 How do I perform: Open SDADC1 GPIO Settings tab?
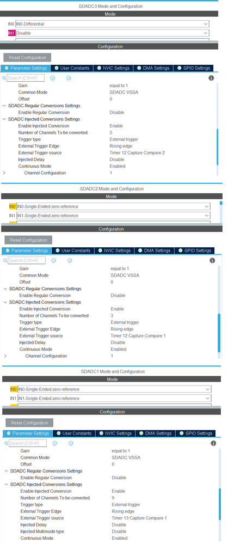point(196,433)
